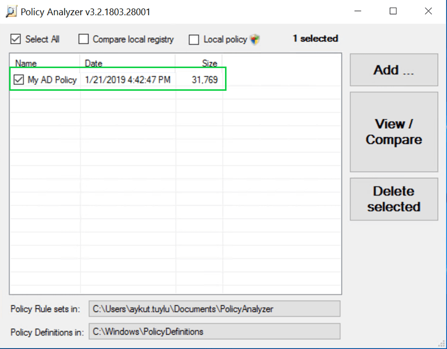Uncheck the My AD Policy checkbox
Image resolution: width=447 pixels, height=349 pixels.
[x=19, y=80]
